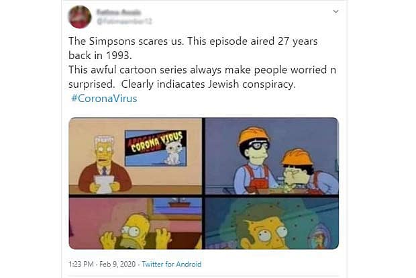
Task: Click the glasses-wearing worker's orange hard hat
Action: (x=253, y=134)
